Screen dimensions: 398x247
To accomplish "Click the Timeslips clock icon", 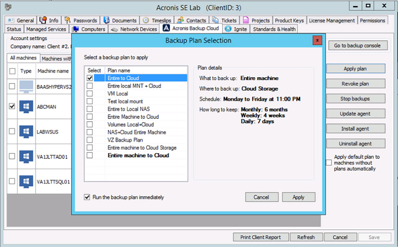I will point(146,20).
